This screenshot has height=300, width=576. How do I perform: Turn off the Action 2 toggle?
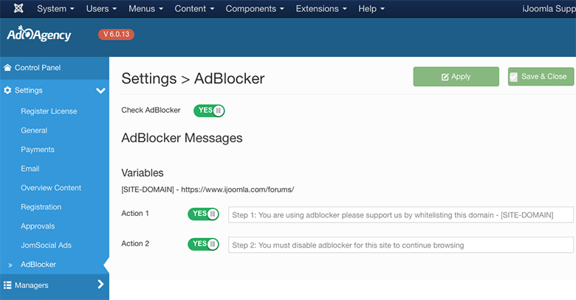click(x=203, y=244)
